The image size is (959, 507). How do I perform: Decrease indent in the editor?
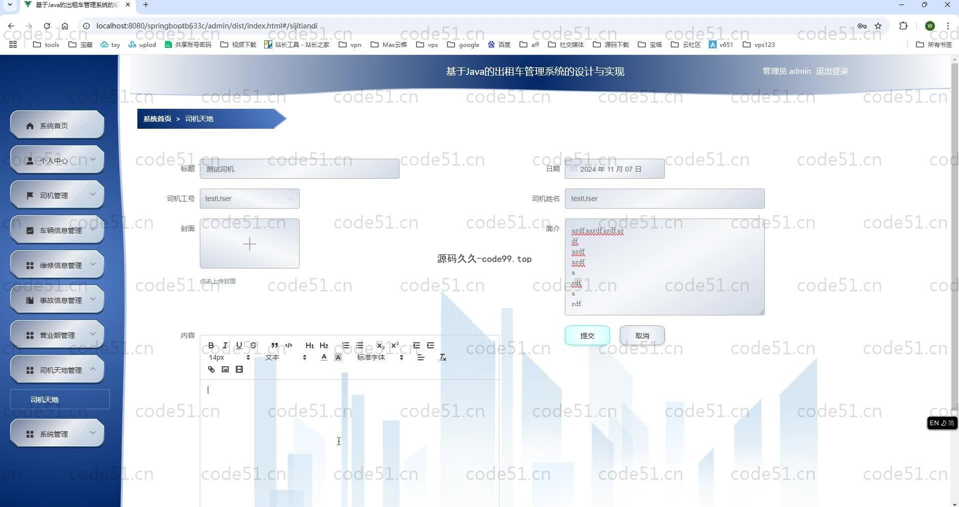click(x=416, y=345)
